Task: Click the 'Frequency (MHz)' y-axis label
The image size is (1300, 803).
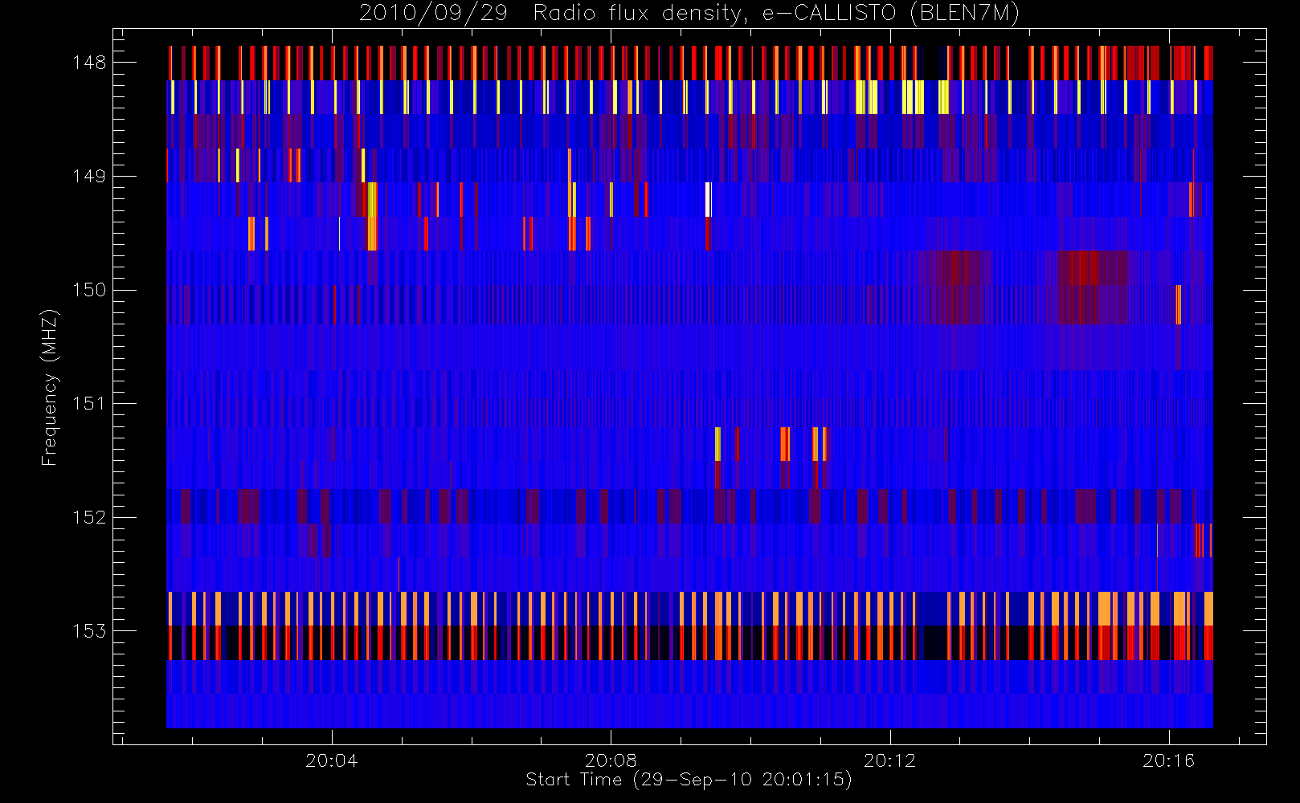Action: [x=50, y=387]
